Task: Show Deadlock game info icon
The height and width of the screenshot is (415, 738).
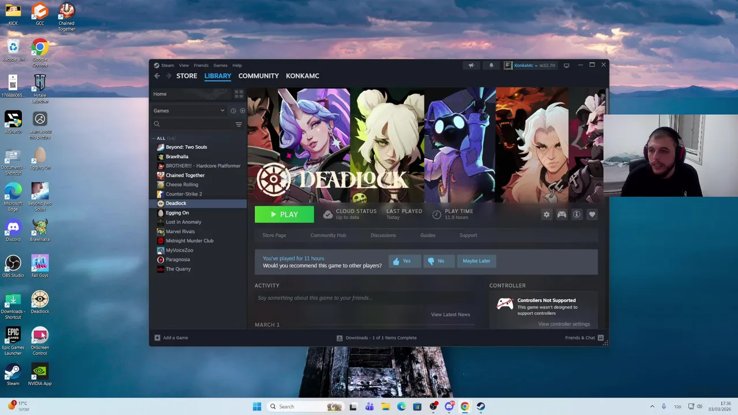Action: click(x=577, y=214)
